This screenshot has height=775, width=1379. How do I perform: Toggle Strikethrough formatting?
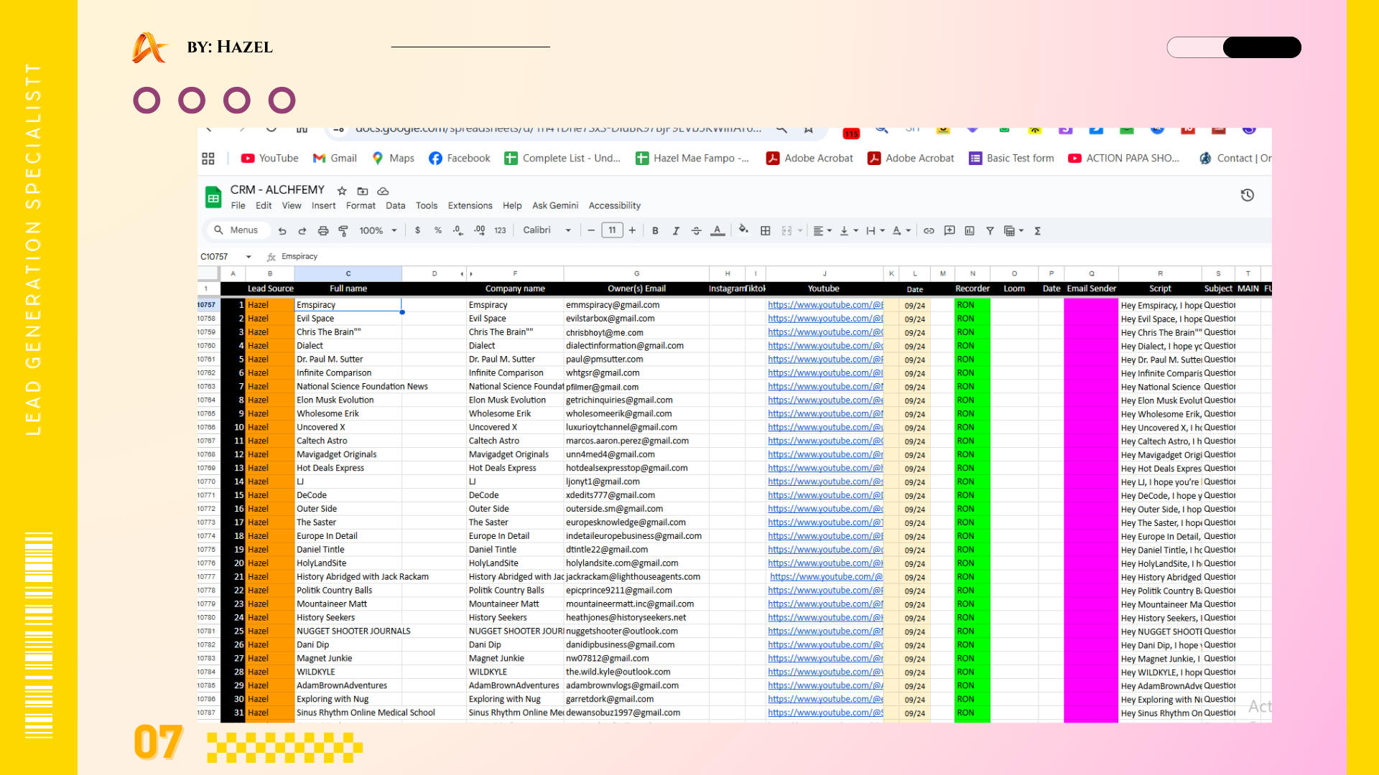(x=696, y=230)
